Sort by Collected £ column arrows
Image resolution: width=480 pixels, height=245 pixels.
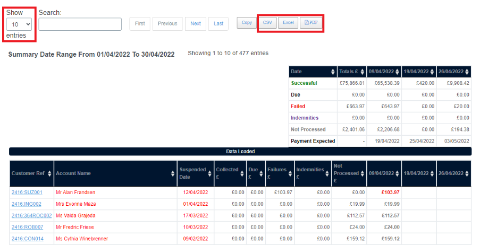point(242,173)
